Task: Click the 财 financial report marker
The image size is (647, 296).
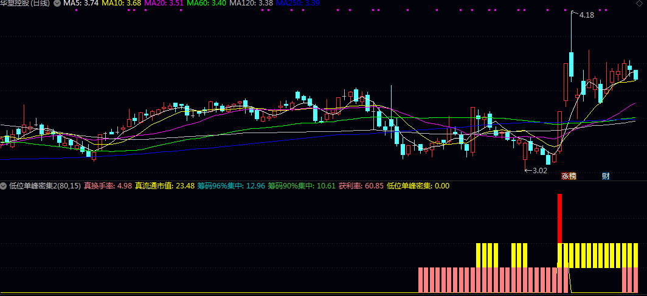Action: click(606, 176)
